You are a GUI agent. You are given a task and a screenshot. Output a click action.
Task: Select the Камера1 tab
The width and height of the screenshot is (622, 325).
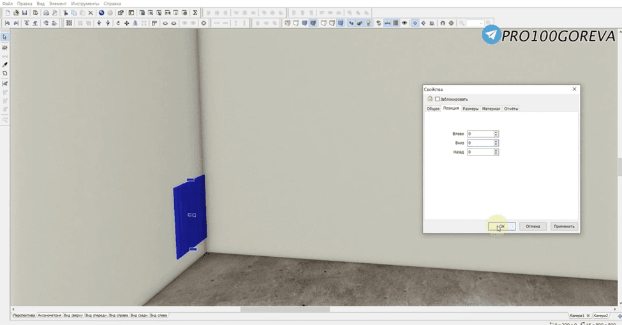coord(577,315)
